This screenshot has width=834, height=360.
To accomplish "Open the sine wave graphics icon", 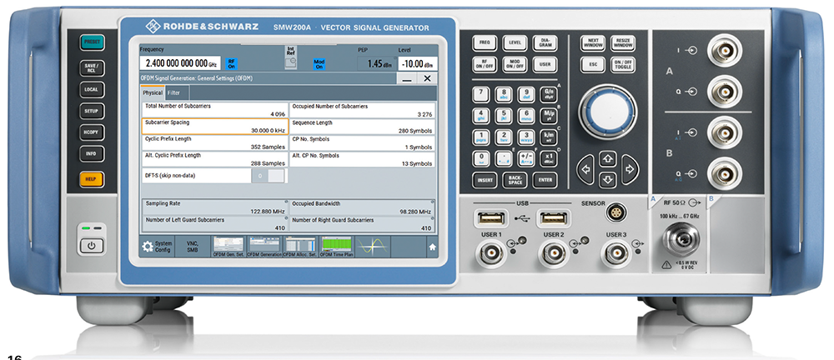I will pos(372,246).
